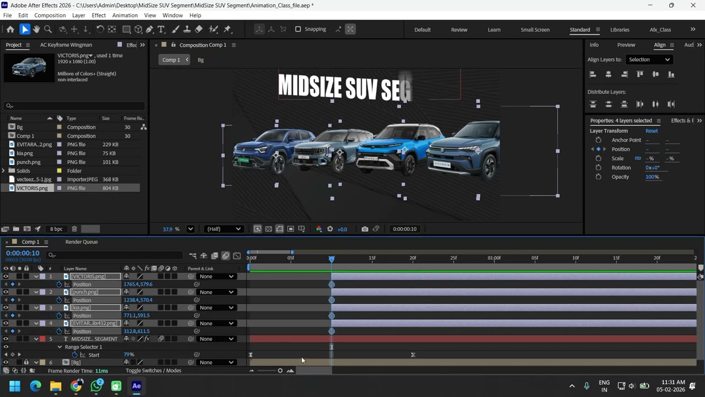This screenshot has width=705, height=397.
Task: Select the Hand tool
Action: pos(36,29)
